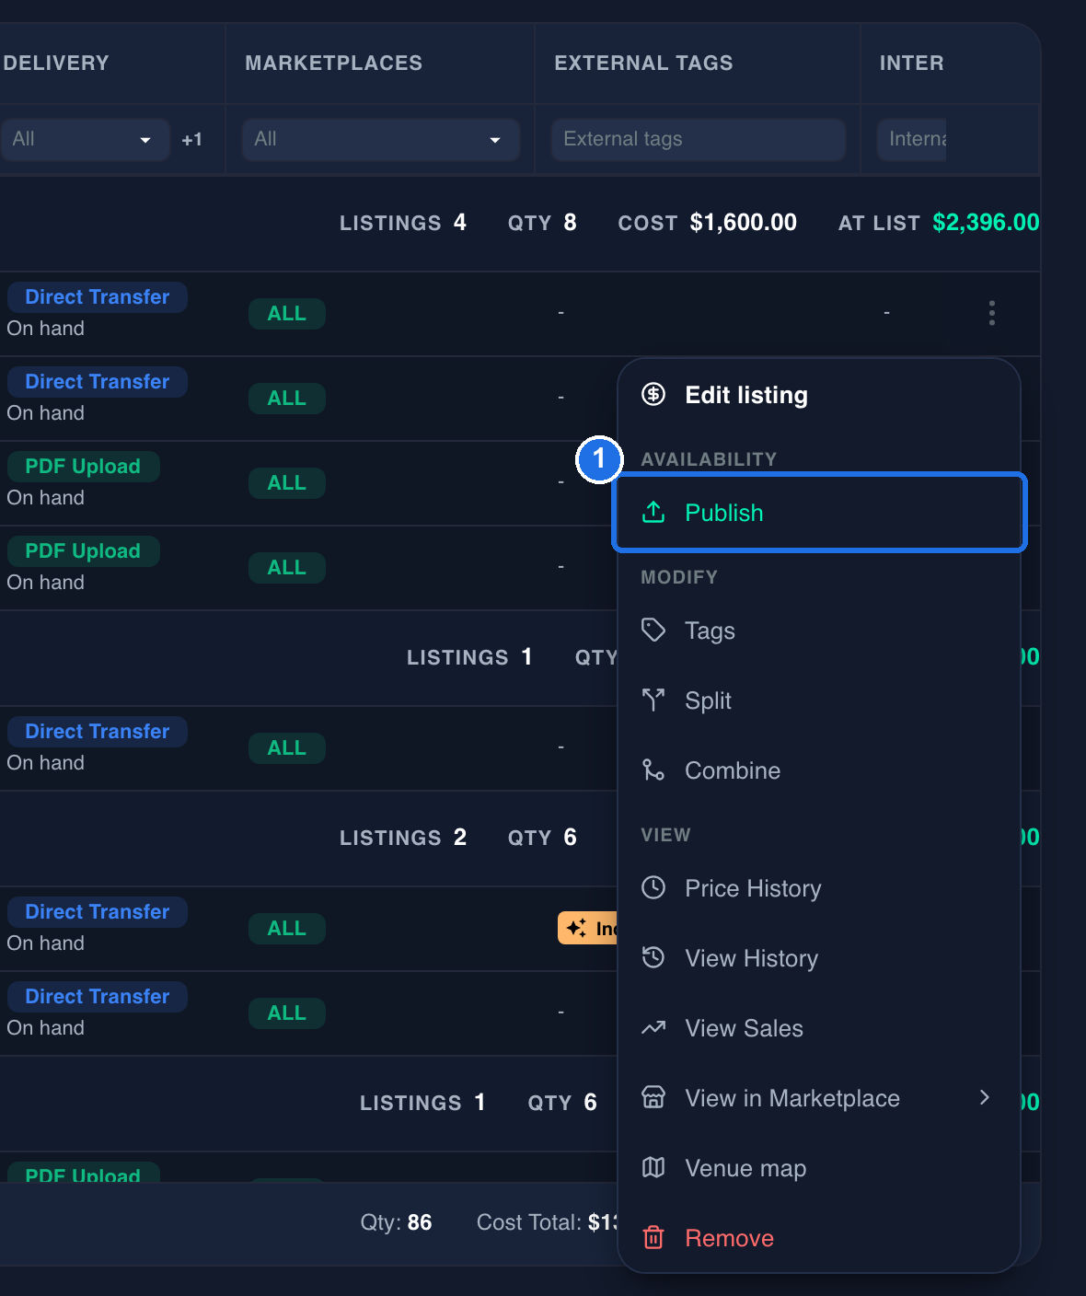1086x1296 pixels.
Task: Click the DELIVERY column header
Action: [56, 64]
